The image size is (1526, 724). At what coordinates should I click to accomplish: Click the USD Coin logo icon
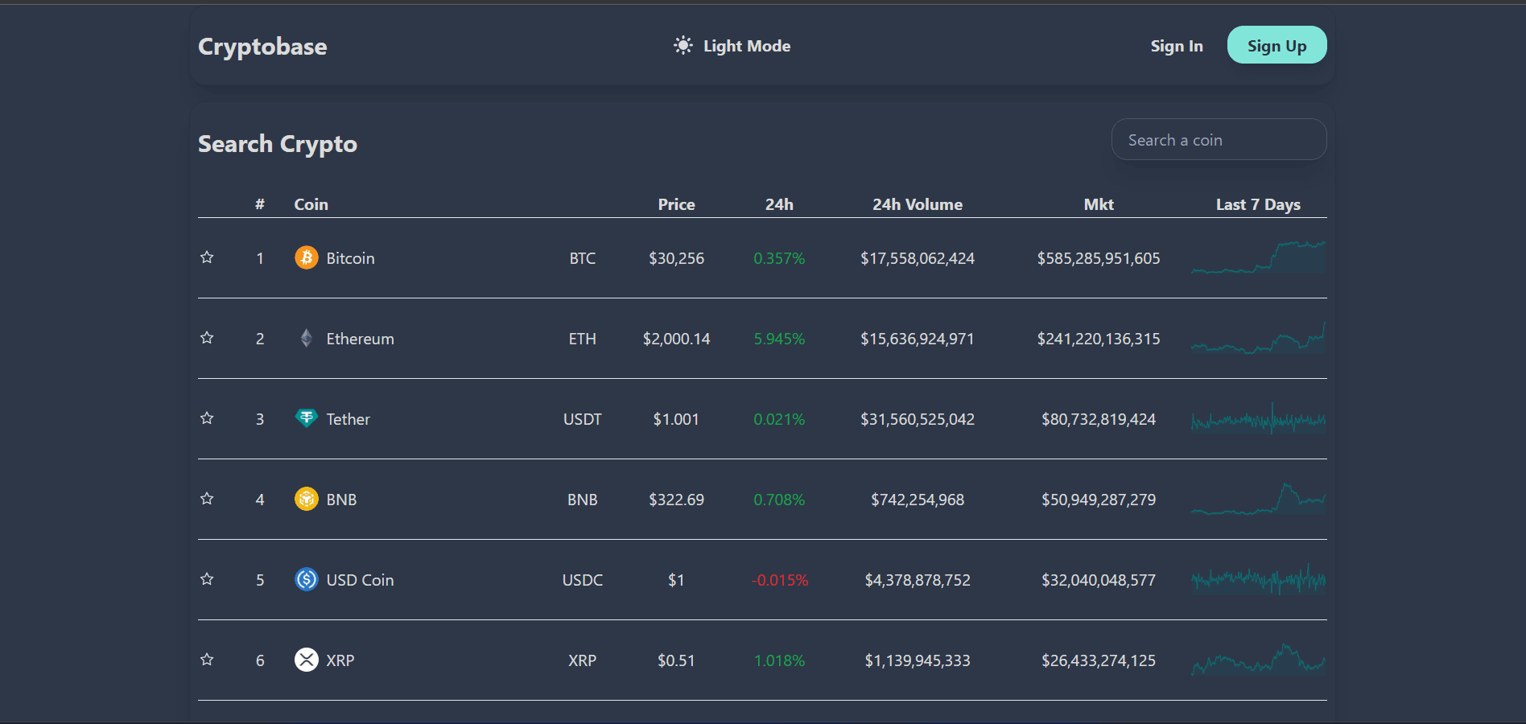tap(306, 579)
